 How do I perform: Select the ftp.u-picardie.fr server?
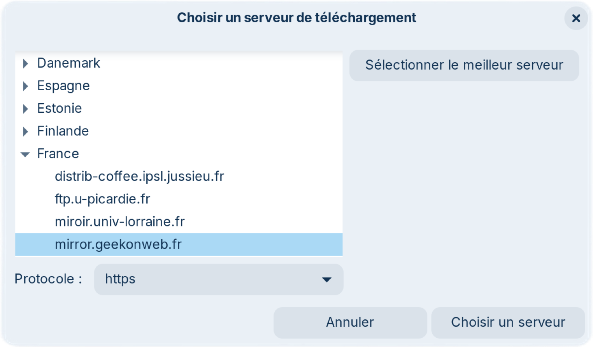pos(102,199)
